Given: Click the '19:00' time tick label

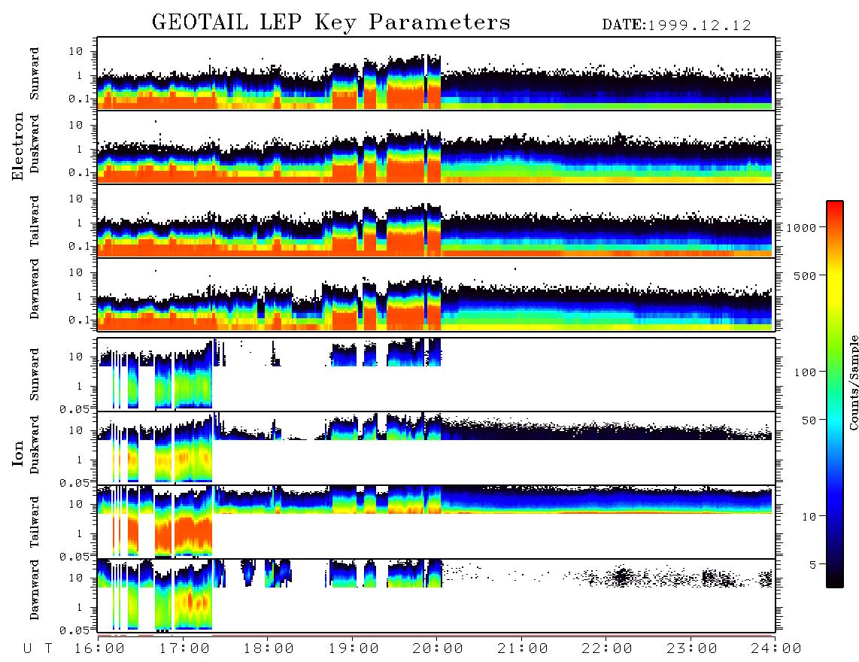Looking at the screenshot, I should [x=354, y=648].
